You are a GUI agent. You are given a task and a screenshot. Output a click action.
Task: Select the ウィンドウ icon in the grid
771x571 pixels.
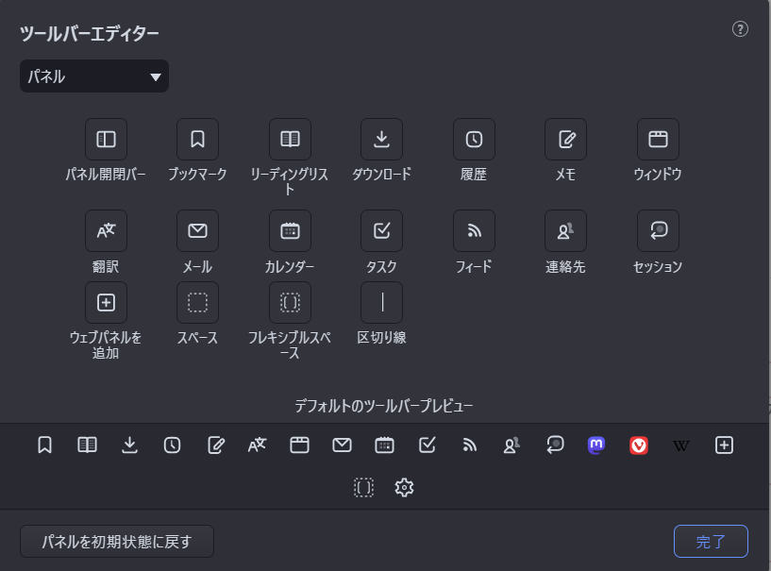658,140
